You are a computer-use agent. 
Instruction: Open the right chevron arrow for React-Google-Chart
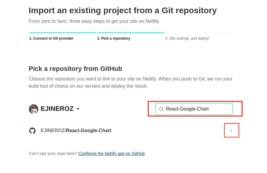pyautogui.click(x=231, y=131)
